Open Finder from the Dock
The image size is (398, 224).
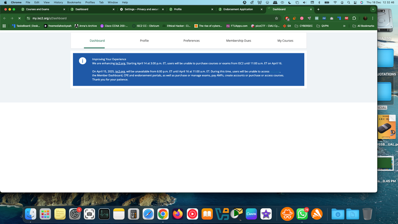tap(30, 214)
